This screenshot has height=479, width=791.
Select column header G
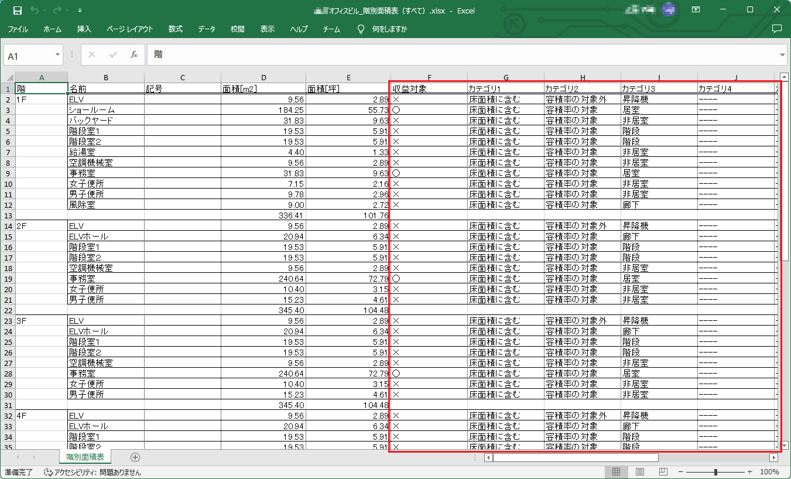505,77
